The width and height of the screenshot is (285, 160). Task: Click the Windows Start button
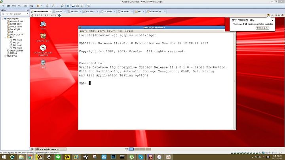coord(4,157)
